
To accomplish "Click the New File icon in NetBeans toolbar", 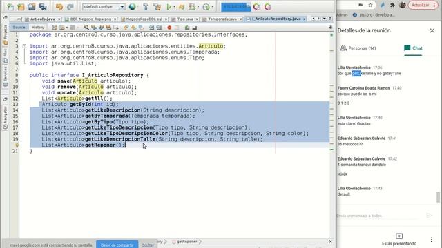I will 10,7.
